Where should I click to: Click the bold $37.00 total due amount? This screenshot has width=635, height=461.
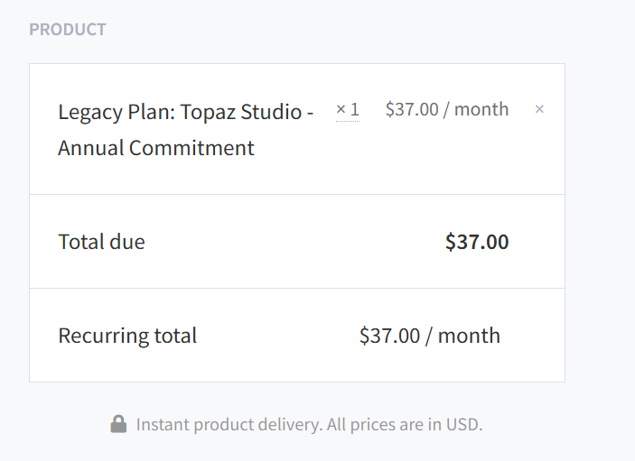point(477,242)
